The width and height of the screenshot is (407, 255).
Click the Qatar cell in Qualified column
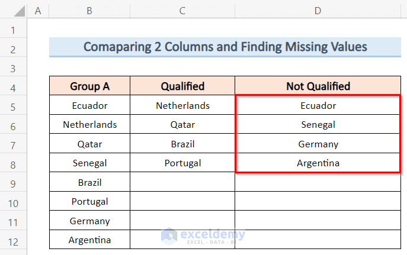click(182, 125)
